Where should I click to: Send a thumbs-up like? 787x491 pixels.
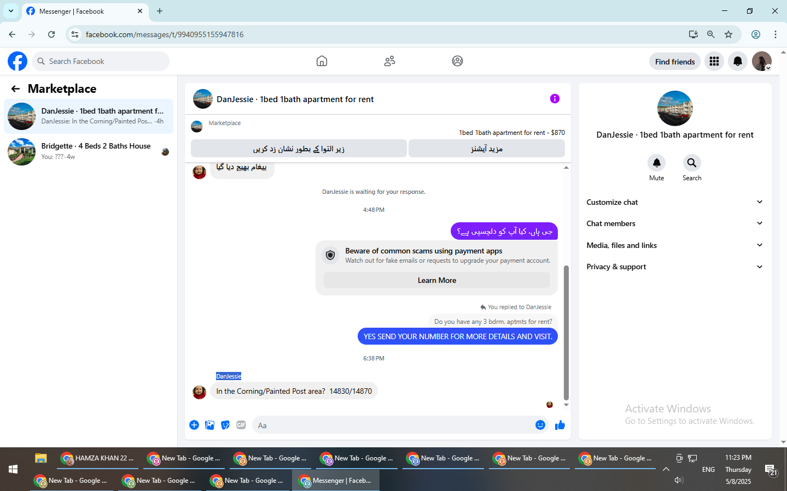559,425
